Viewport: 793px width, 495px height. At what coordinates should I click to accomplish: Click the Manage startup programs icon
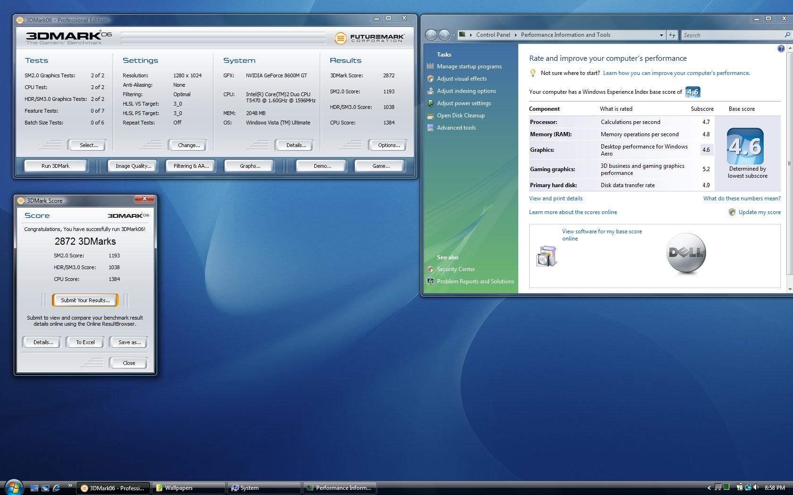point(430,66)
